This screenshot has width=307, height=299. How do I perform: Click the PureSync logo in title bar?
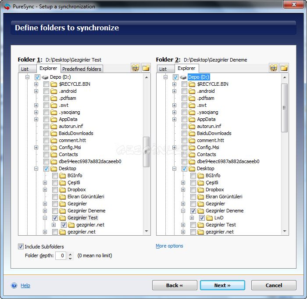click(x=7, y=7)
